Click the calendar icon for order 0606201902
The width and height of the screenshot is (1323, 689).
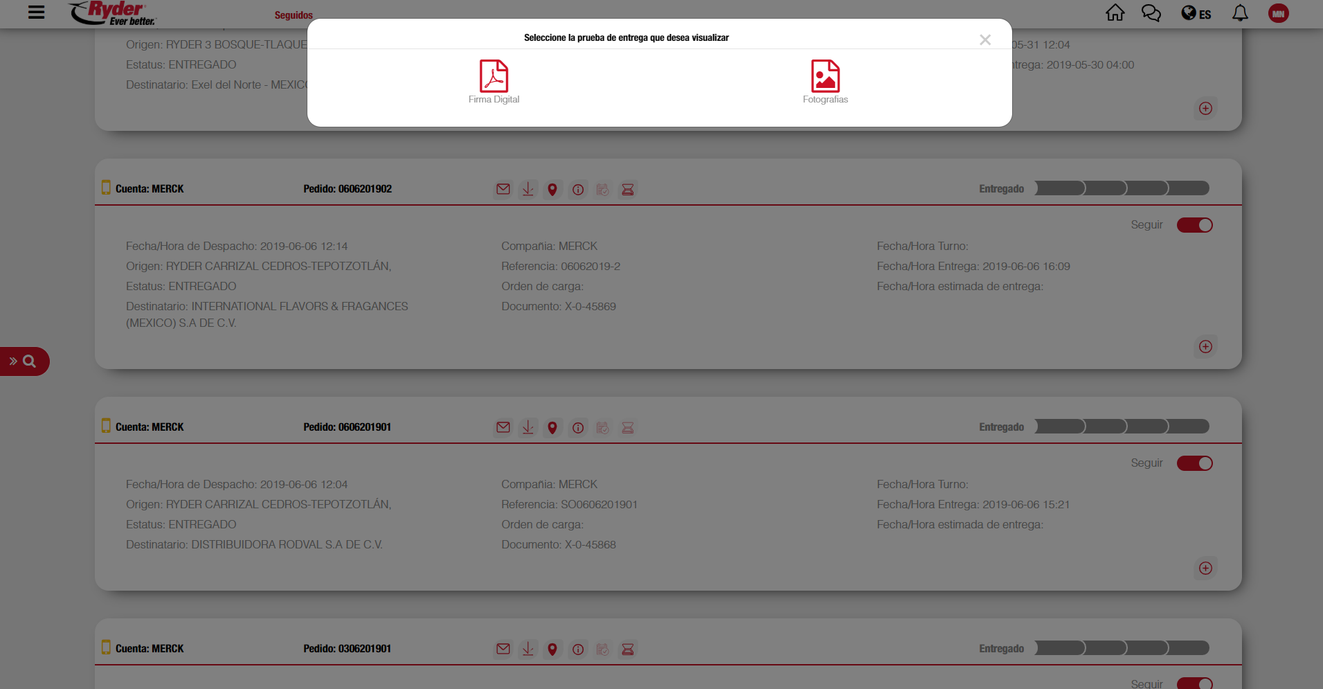(603, 189)
